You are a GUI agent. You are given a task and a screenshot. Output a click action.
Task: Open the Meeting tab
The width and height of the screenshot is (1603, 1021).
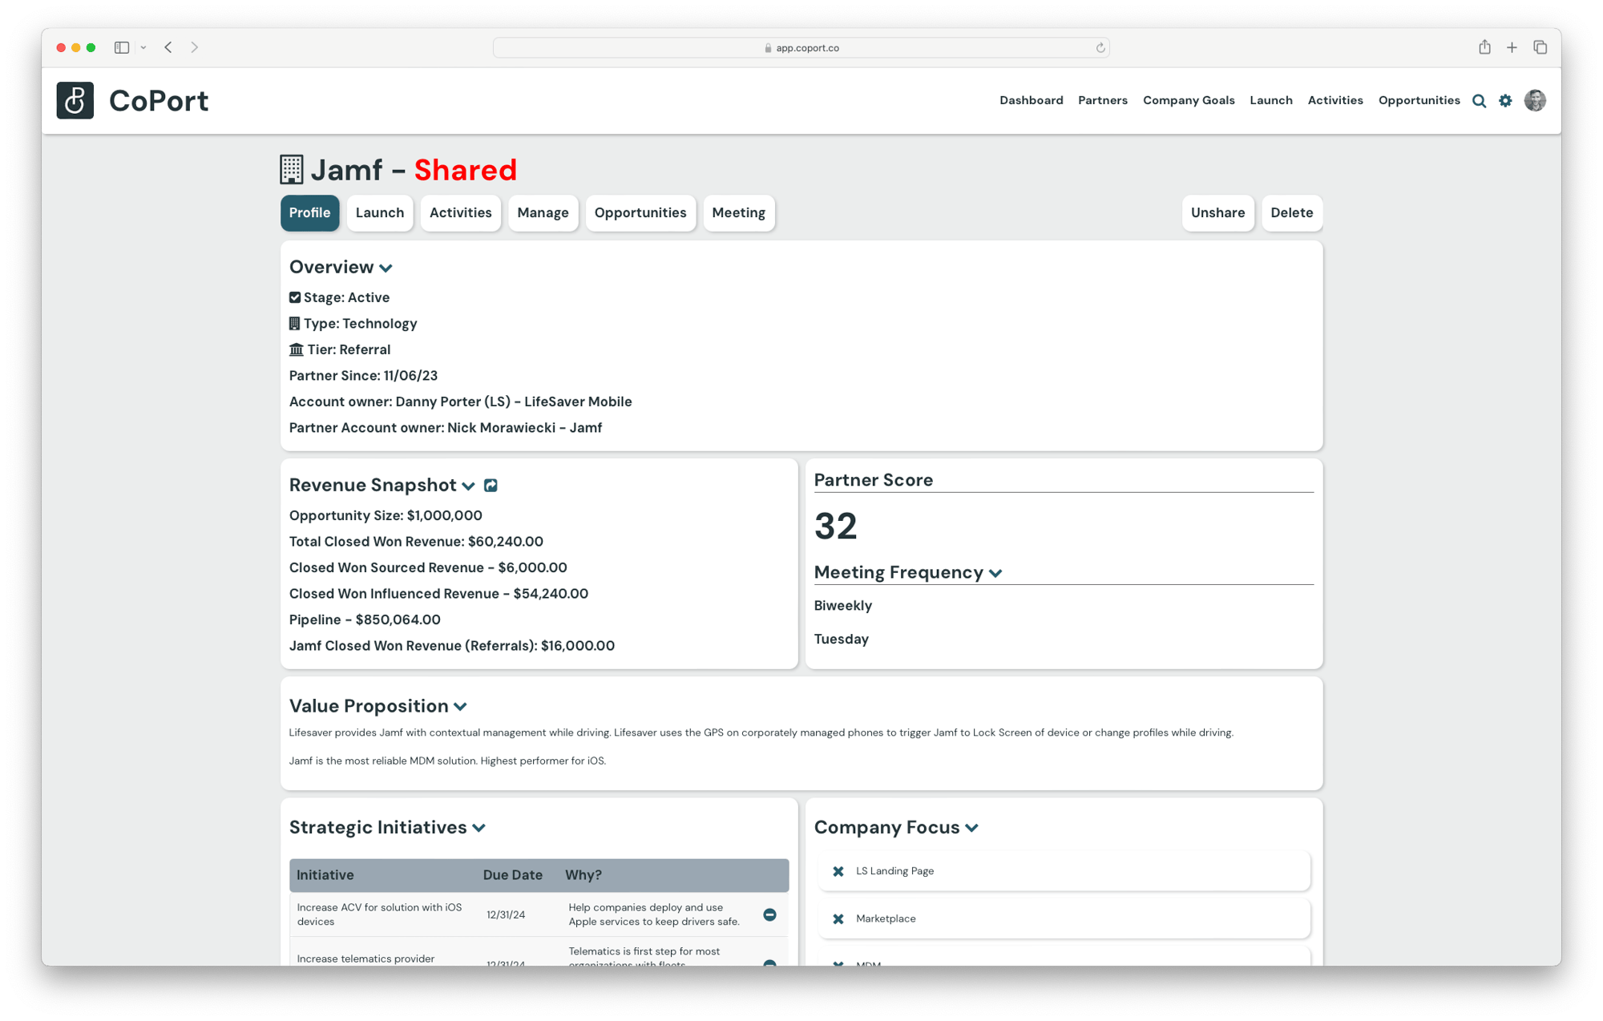pos(739,213)
